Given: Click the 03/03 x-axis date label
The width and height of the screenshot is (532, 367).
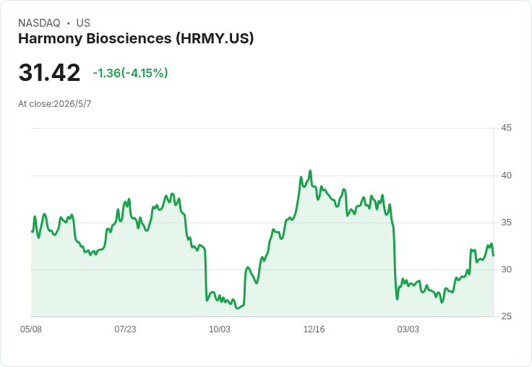Looking at the screenshot, I should point(408,329).
